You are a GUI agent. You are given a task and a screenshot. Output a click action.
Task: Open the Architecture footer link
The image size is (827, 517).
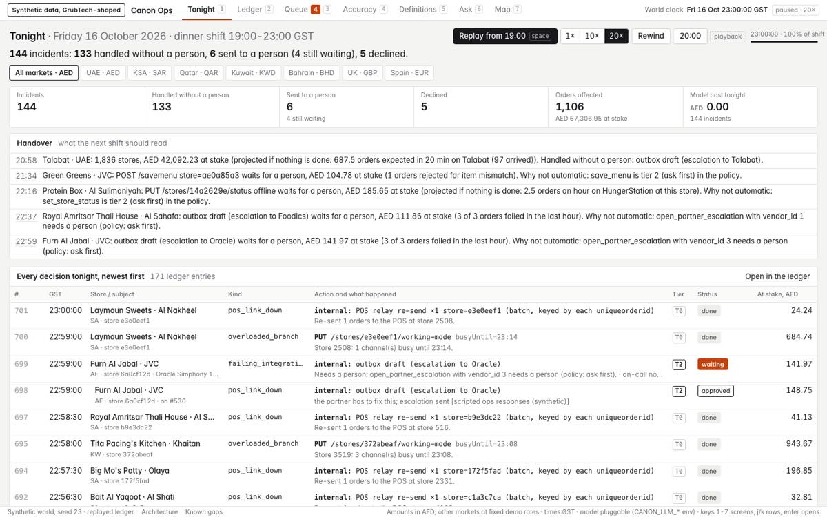159,512
